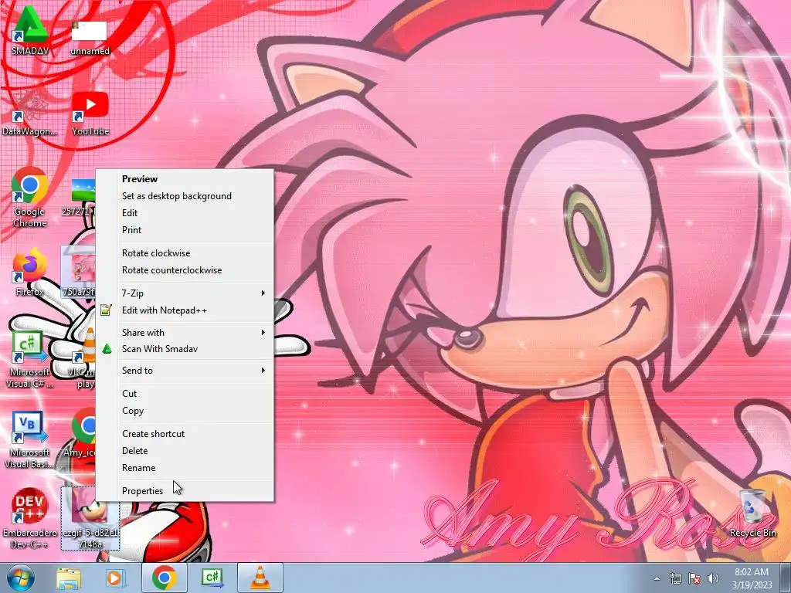This screenshot has width=791, height=593.
Task: Choose Edit in the context menu
Action: (x=185, y=213)
